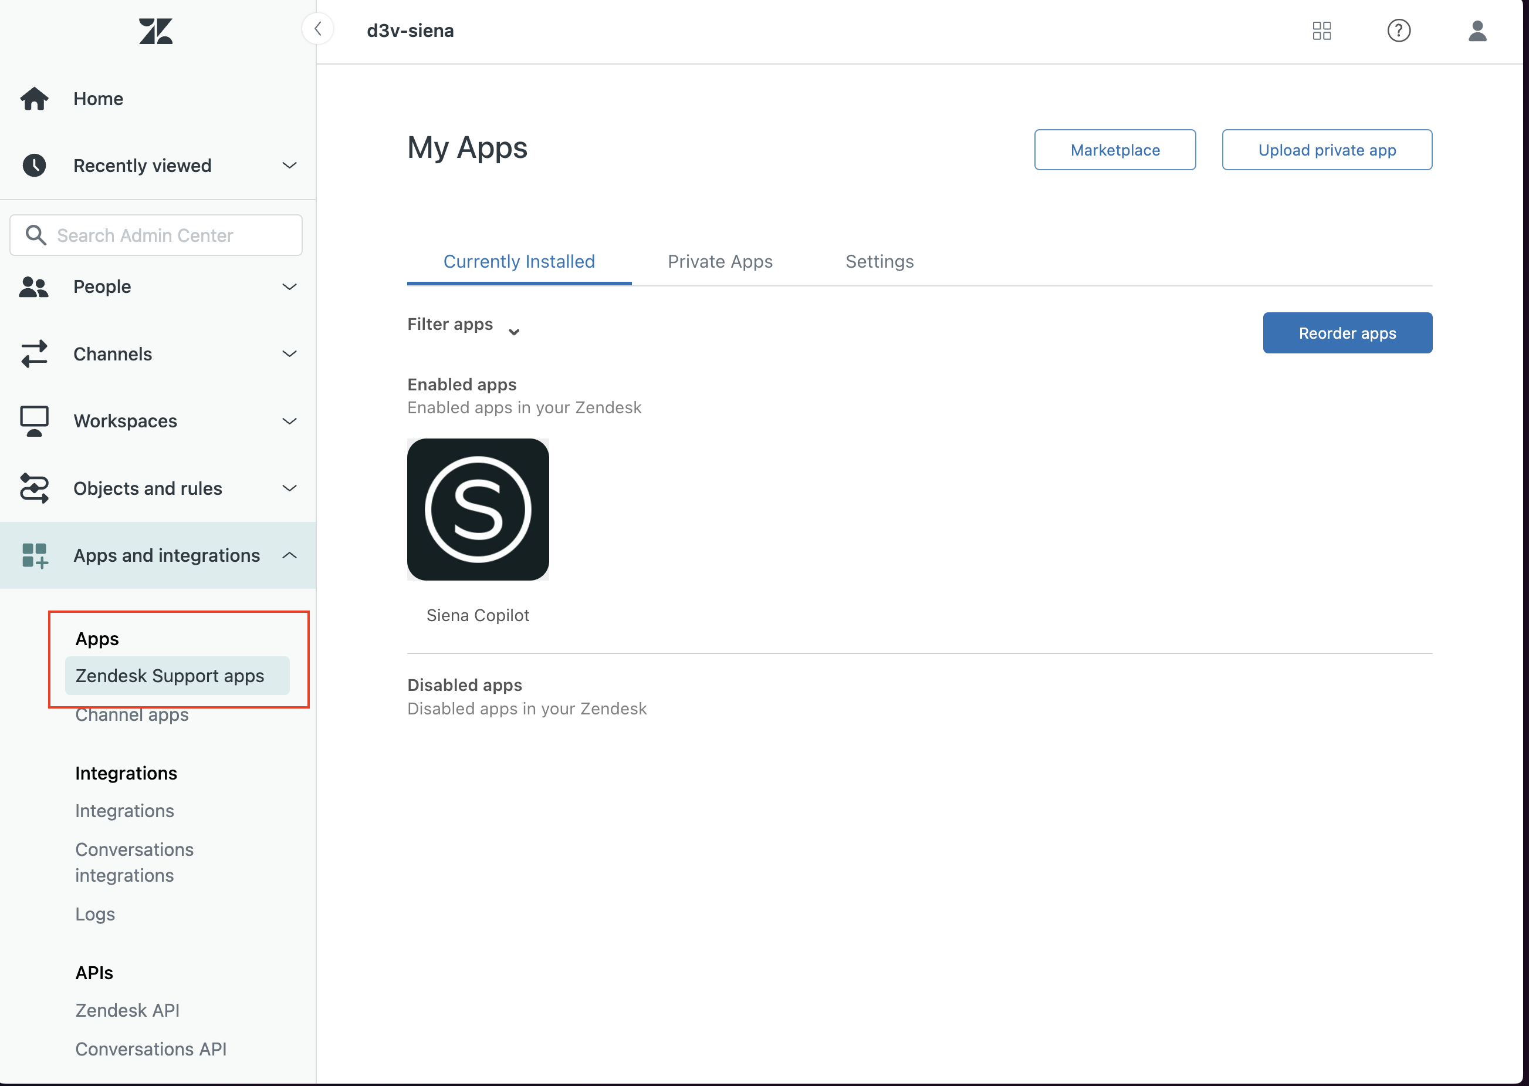Screen dimensions: 1529x1086
Task: Open the Siena Copilot app tile
Action: click(478, 510)
